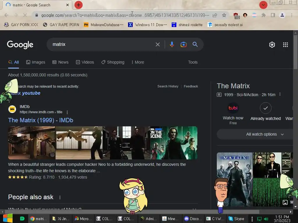Open the C:\W command window taskbar item
The image size is (298, 223).
click(x=215, y=219)
